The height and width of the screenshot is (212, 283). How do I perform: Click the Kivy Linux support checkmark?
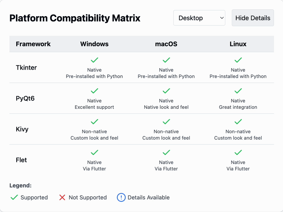(x=238, y=122)
